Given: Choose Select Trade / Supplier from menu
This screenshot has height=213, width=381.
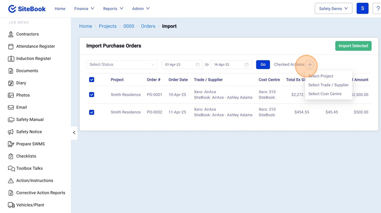Looking at the screenshot, I should click(x=329, y=85).
